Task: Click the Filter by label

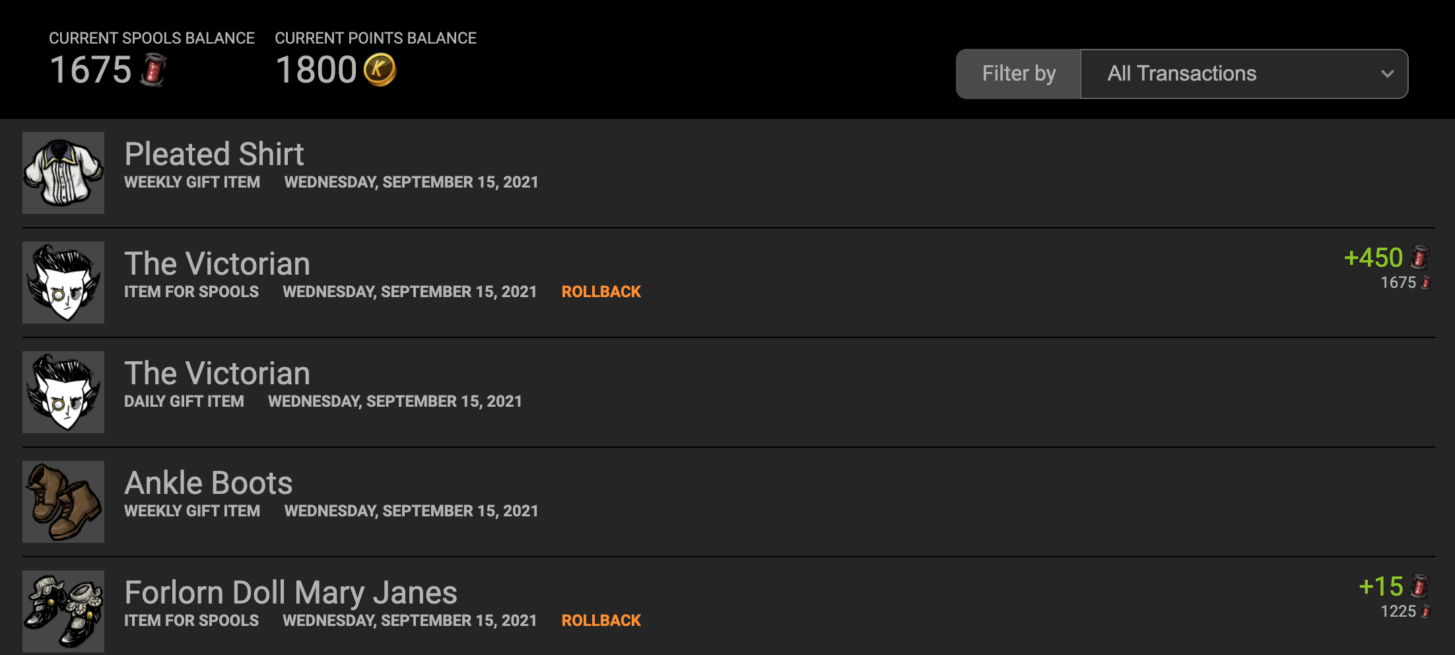Action: 1019,74
